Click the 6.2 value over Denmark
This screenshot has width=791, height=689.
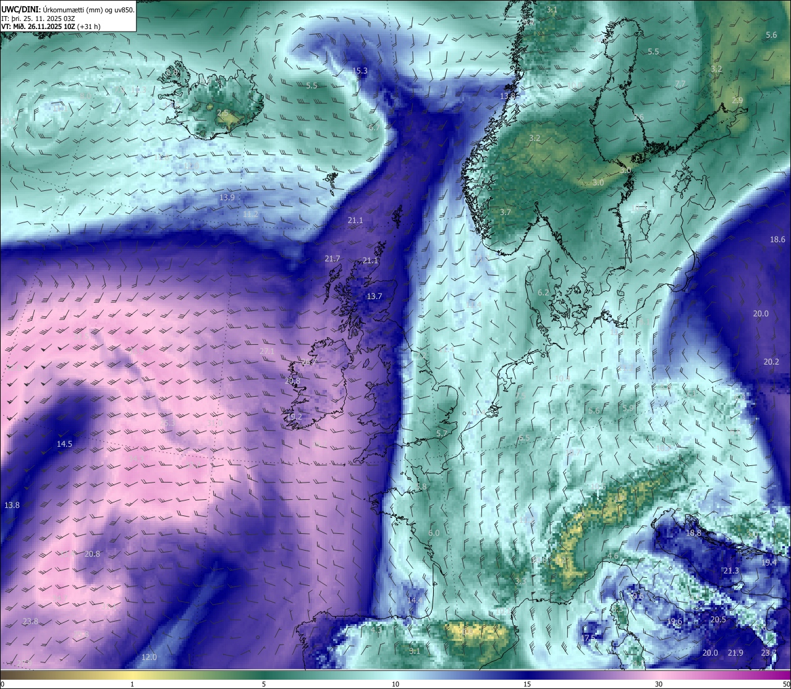coord(544,292)
